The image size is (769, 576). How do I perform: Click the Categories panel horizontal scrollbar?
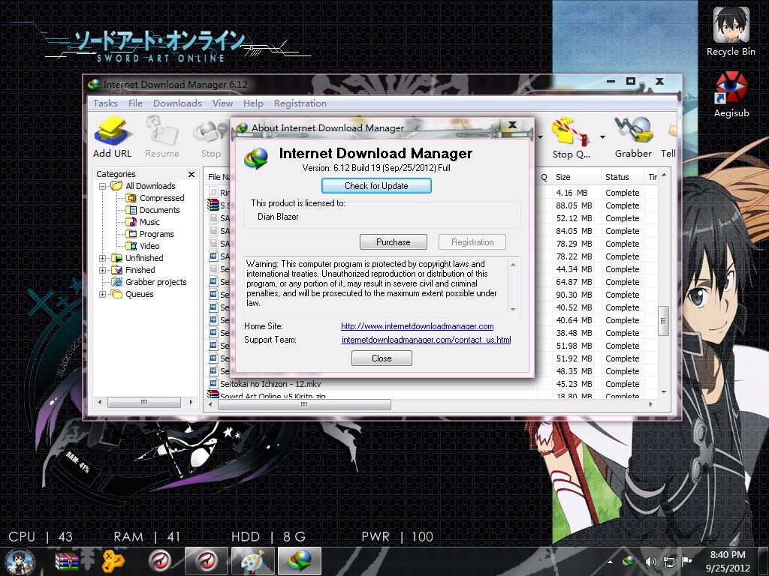(x=143, y=402)
